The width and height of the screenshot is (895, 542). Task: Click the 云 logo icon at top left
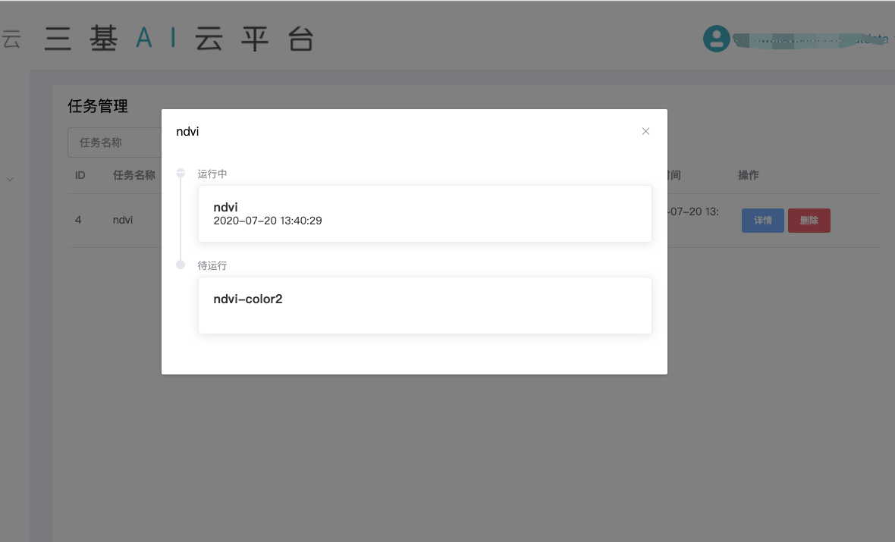[x=11, y=39]
